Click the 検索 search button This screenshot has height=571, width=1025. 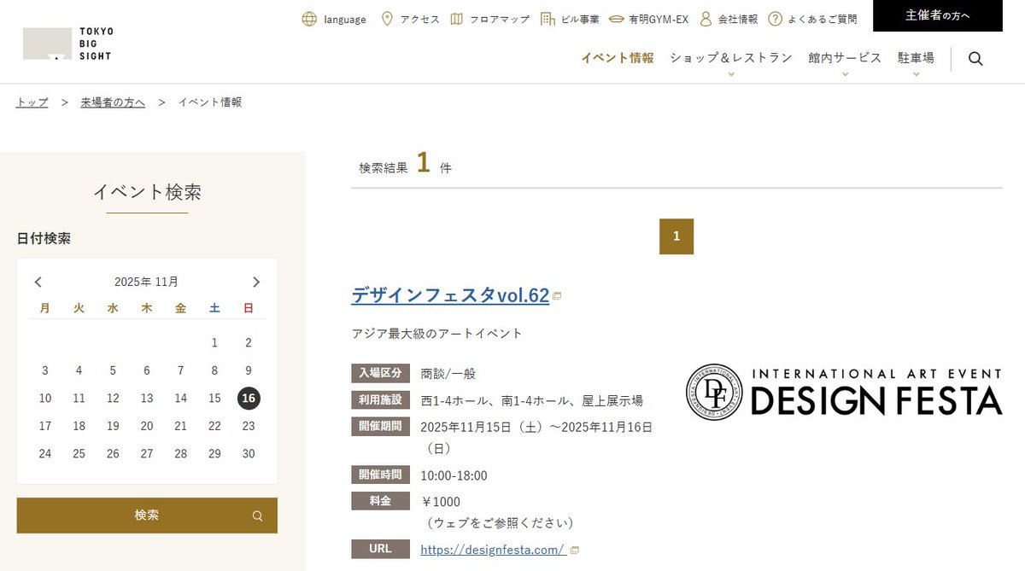click(147, 516)
